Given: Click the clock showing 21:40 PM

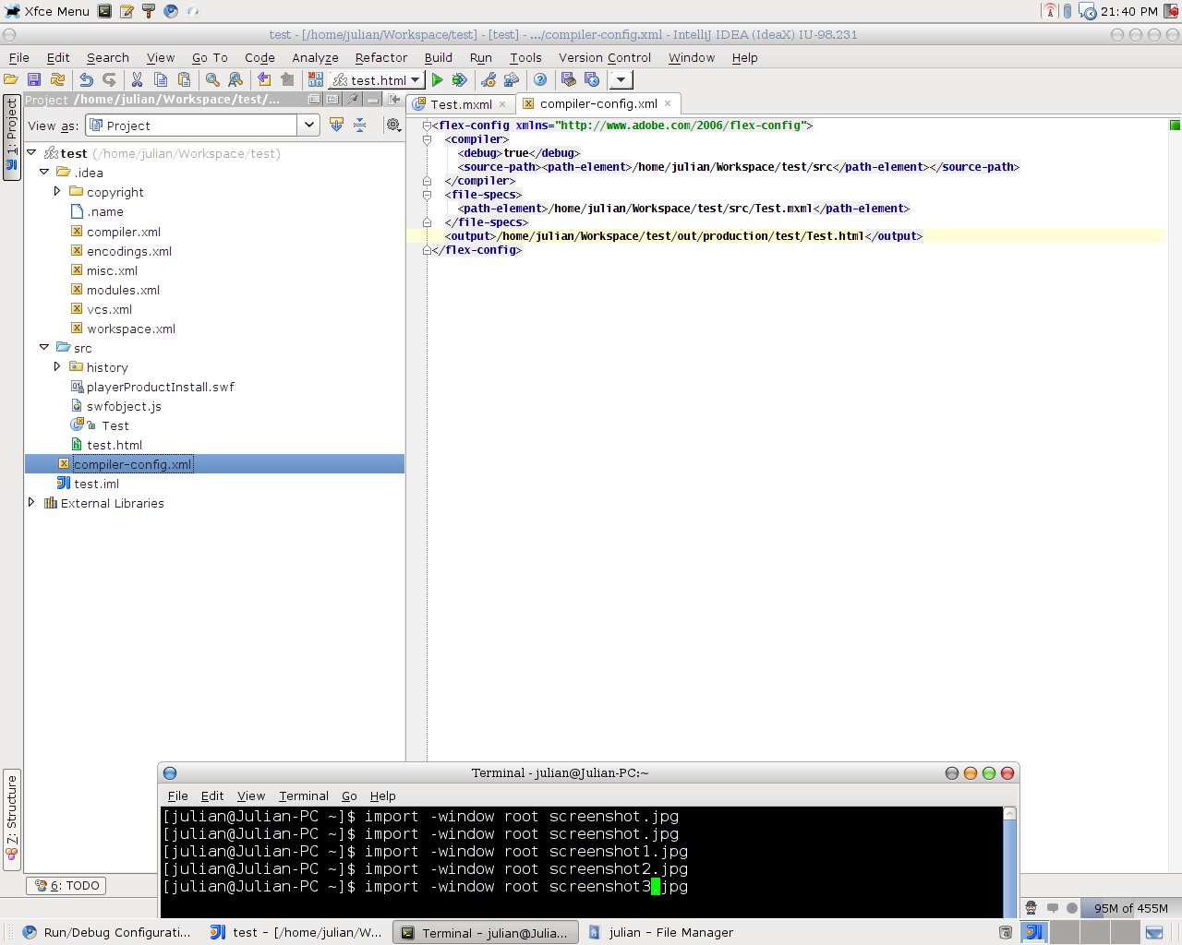Looking at the screenshot, I should click(x=1128, y=11).
